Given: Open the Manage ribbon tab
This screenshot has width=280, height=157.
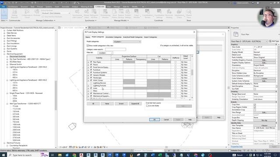Looking at the screenshot, I should coord(117,7).
